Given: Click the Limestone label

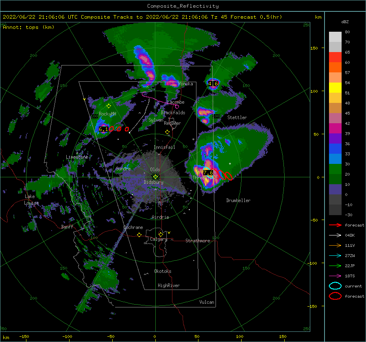Looking at the screenshot, I should [x=77, y=157].
